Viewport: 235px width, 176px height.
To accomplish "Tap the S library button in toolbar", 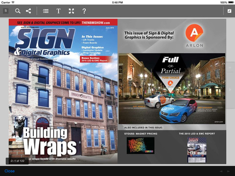I will tap(6, 11).
